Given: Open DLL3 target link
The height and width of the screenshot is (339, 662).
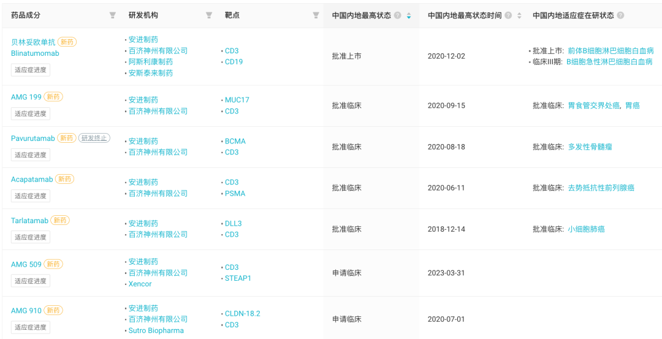Looking at the screenshot, I should click(234, 223).
